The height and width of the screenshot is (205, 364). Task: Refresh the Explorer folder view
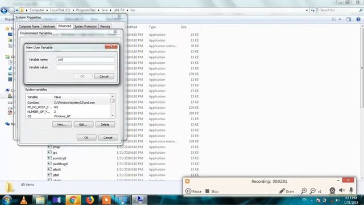pyautogui.click(x=313, y=10)
